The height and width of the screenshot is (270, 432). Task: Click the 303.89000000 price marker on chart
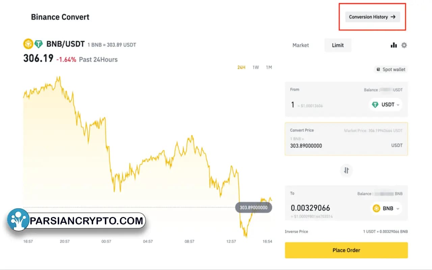253,208
